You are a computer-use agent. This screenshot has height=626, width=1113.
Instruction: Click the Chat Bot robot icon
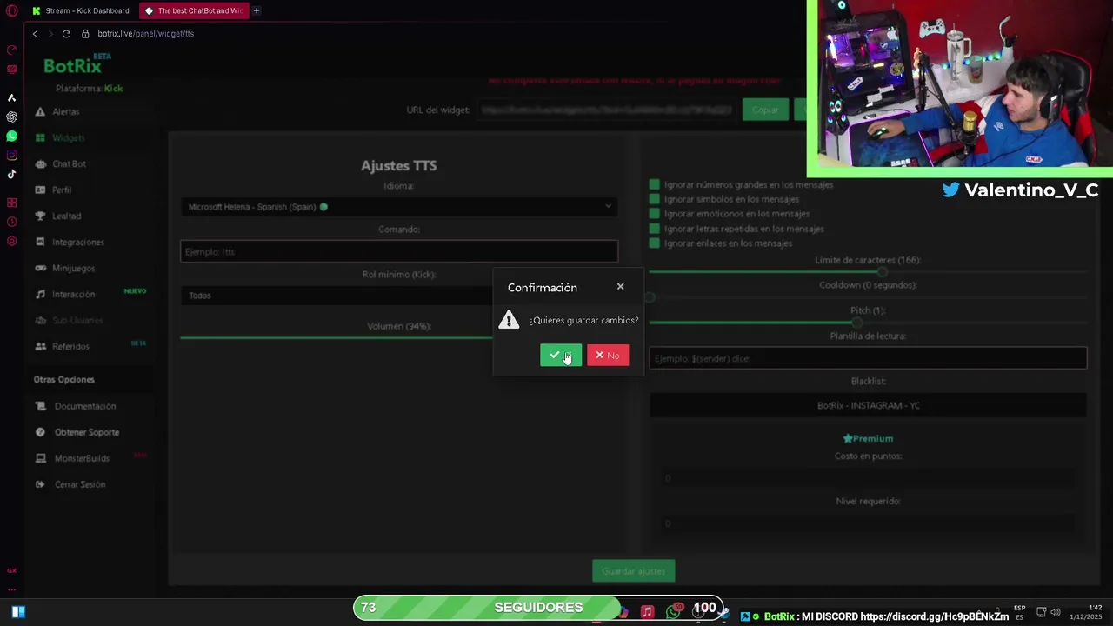[x=40, y=163]
